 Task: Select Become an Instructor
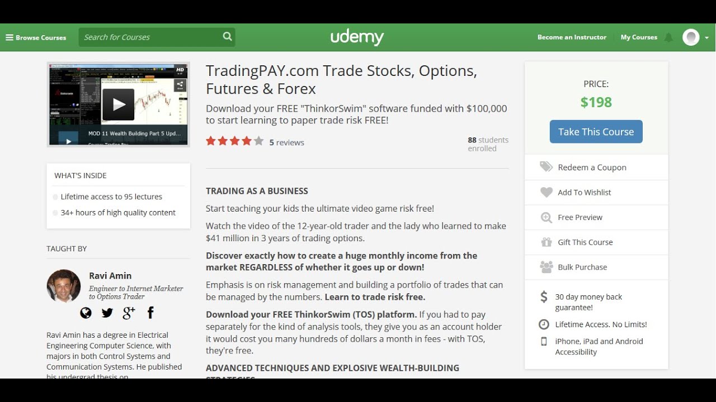[572, 37]
